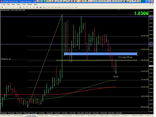156x117 pixels.
Task: Open the arrows objects dropdown
Action: pos(44,7)
